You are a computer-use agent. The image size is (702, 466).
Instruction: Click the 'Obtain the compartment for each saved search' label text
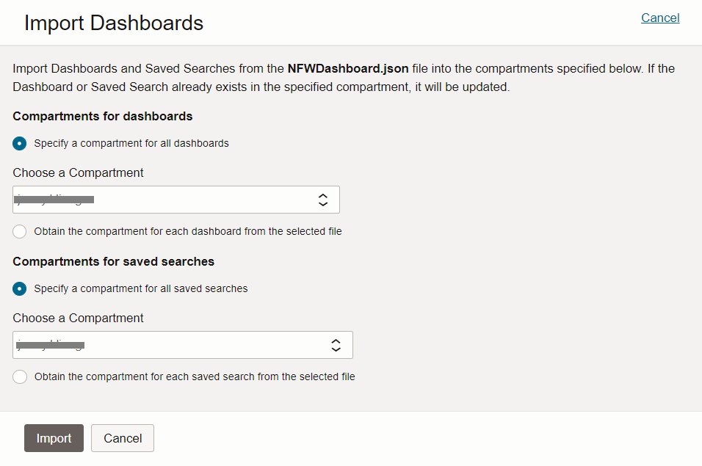pyautogui.click(x=195, y=376)
